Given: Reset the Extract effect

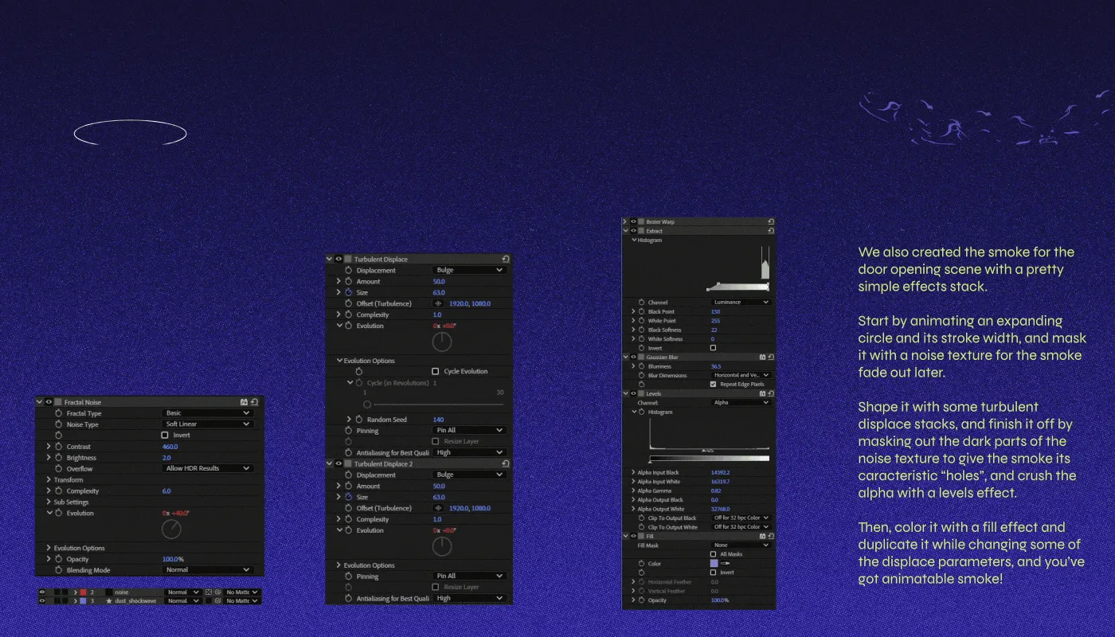Looking at the screenshot, I should pyautogui.click(x=771, y=231).
